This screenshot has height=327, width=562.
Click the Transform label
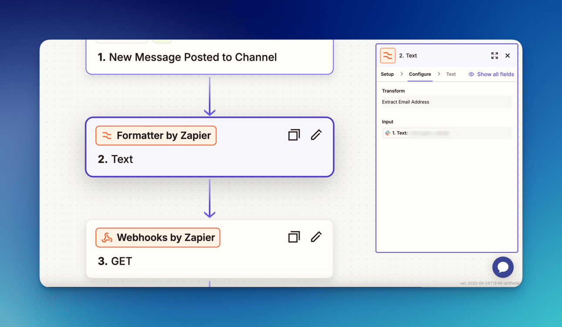coord(393,91)
